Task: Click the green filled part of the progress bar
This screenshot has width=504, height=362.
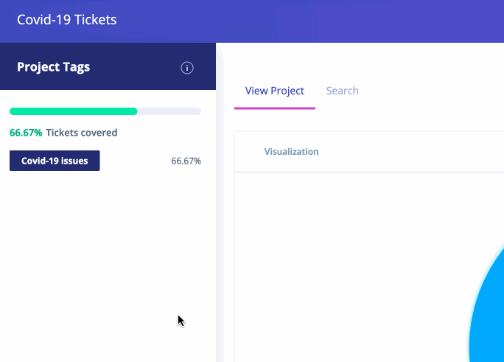Action: click(74, 111)
